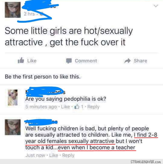Click the Be the first person to like this text
The height and width of the screenshot is (164, 163).
[x=43, y=77]
